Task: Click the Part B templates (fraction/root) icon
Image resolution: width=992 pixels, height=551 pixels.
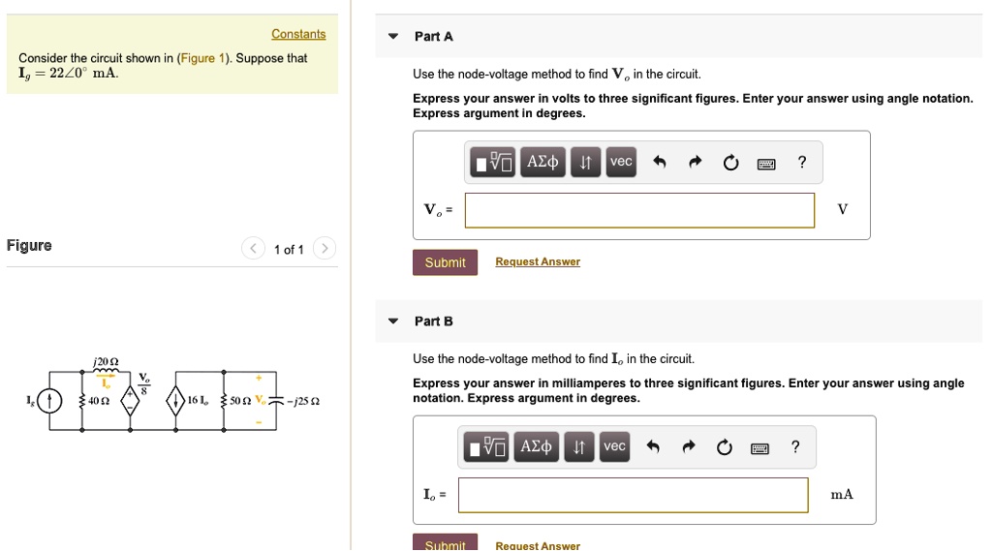Action: click(x=486, y=446)
